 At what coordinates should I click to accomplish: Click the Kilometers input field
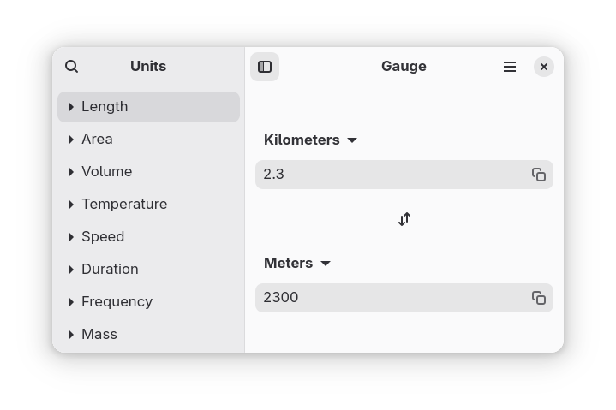point(393,175)
